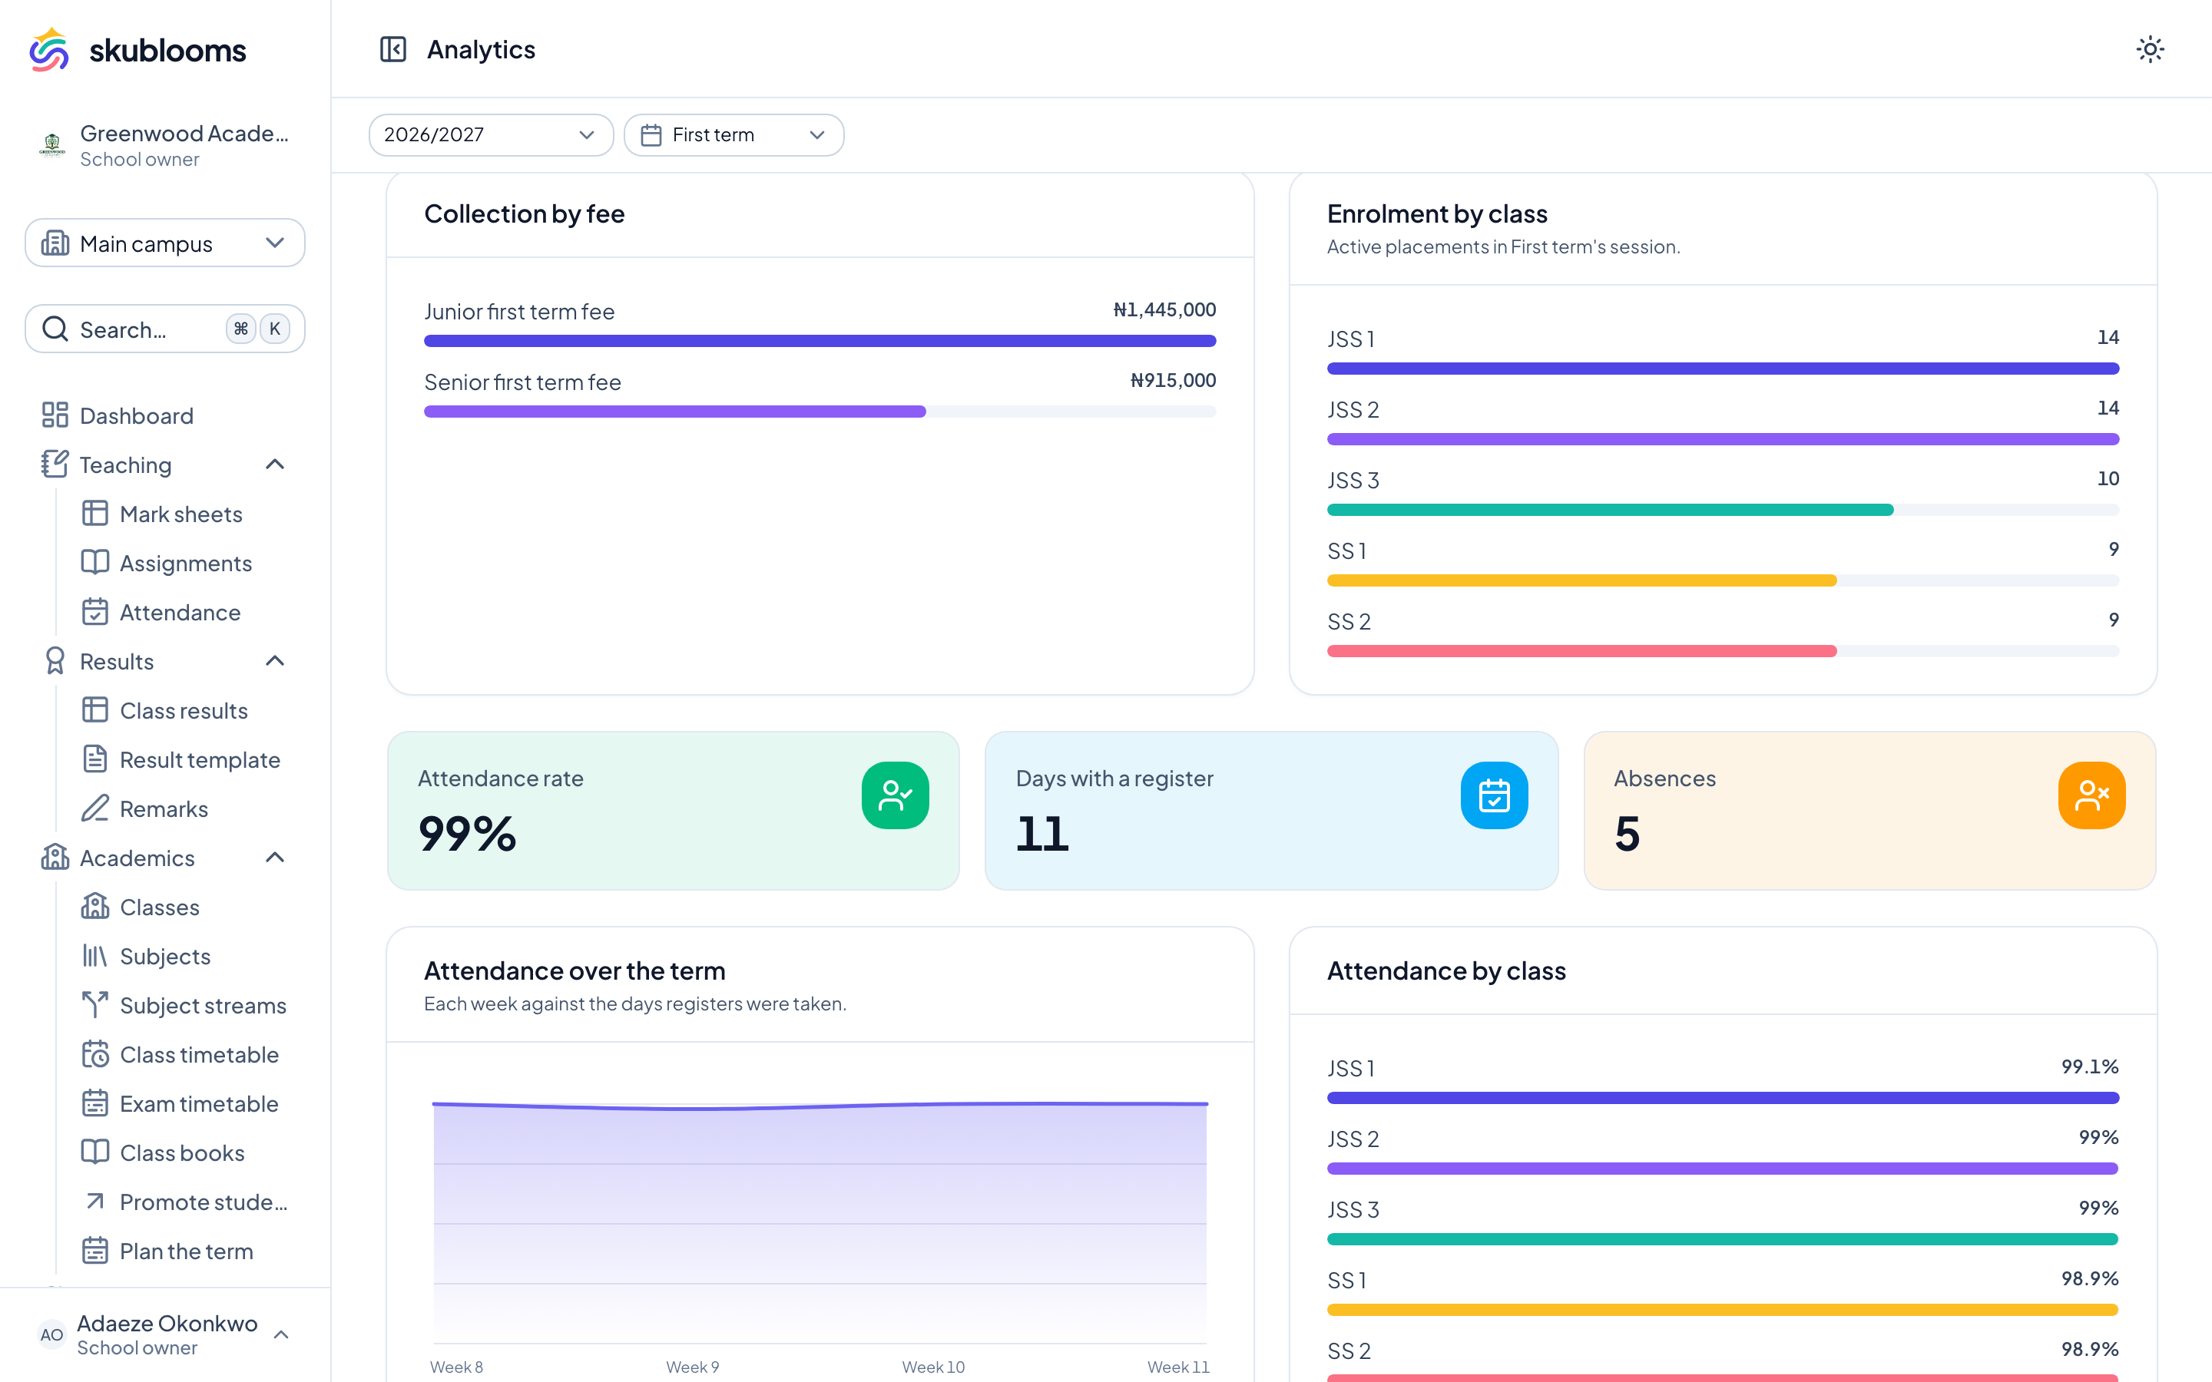Click the Academics school icon
This screenshot has width=2212, height=1382.
55,858
